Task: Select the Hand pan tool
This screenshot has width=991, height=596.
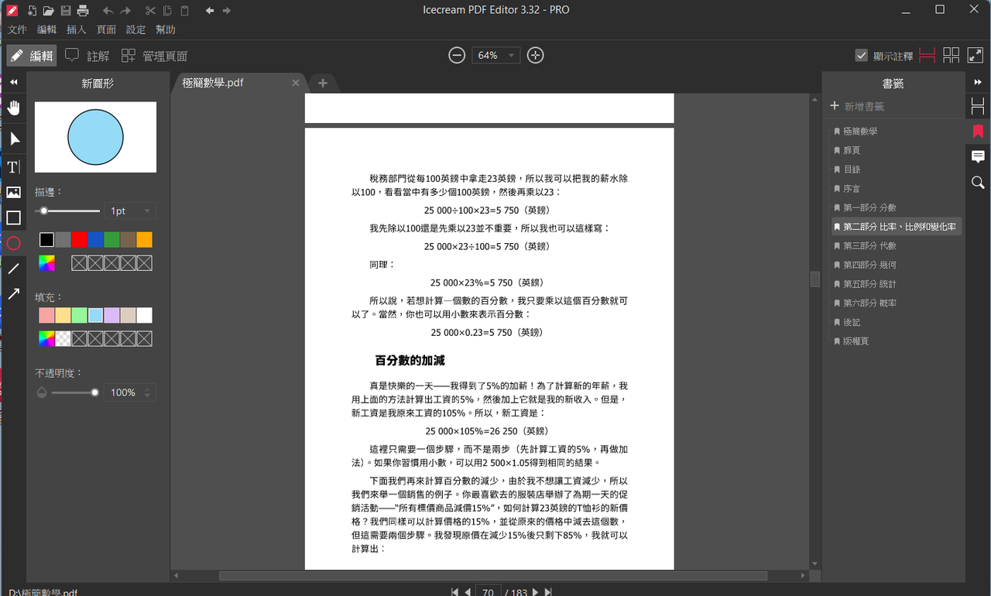Action: (13, 108)
